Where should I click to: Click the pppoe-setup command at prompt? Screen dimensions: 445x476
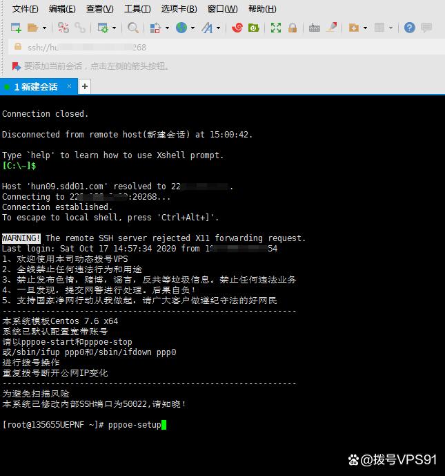(x=135, y=425)
